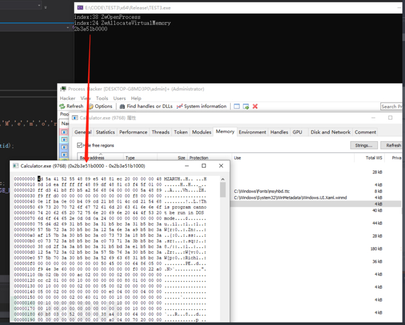
Task: Switch to the Modules tab
Action: tap(202, 132)
